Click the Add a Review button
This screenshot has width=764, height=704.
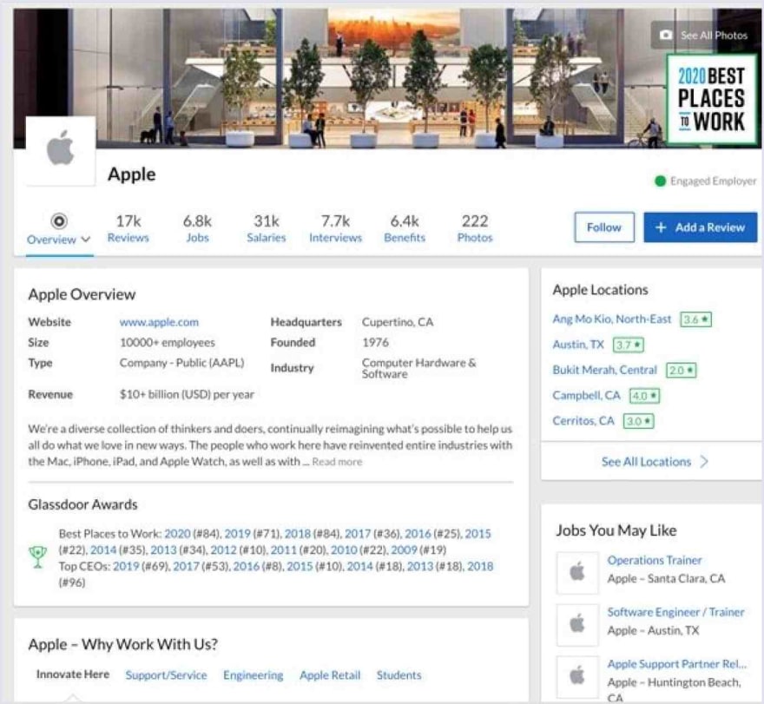700,227
